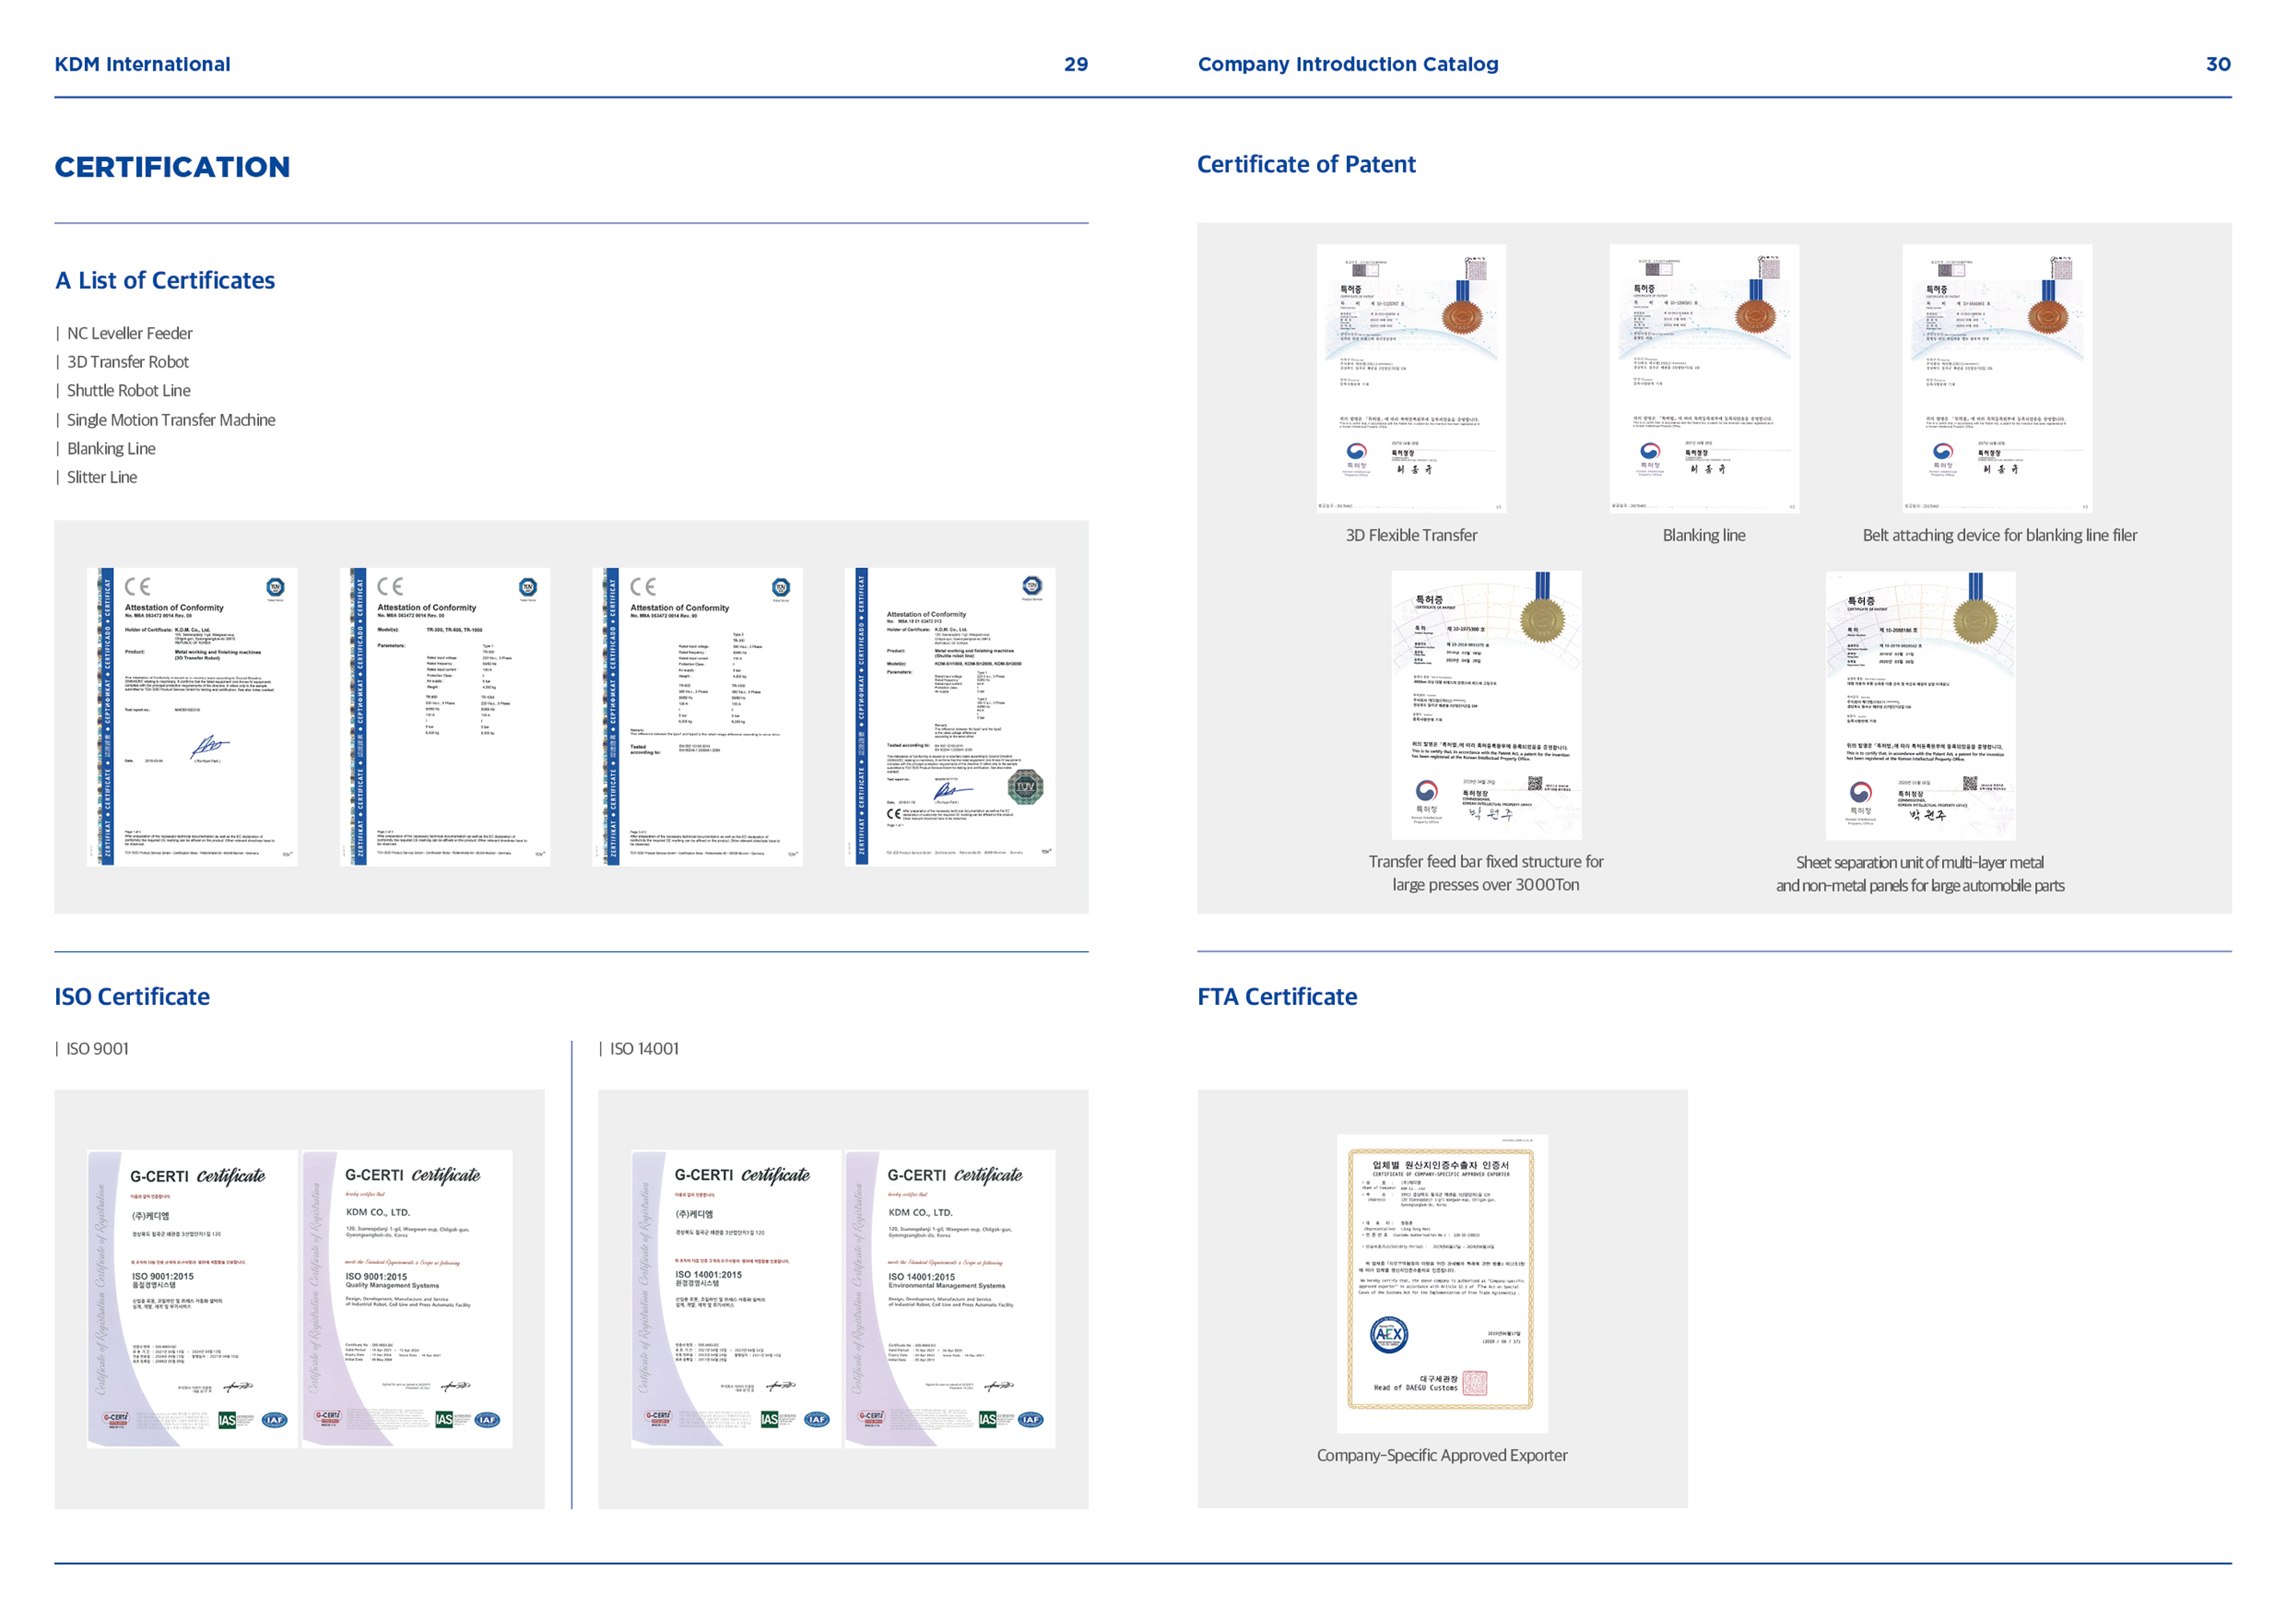Click the IAF badge on Korean ISO 9001 certificate
The width and height of the screenshot is (2286, 1617).
[275, 1420]
